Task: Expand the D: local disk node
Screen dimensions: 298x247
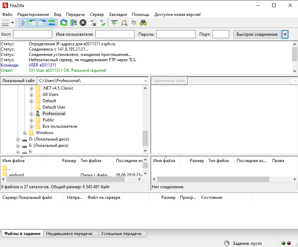Action: tap(18, 139)
